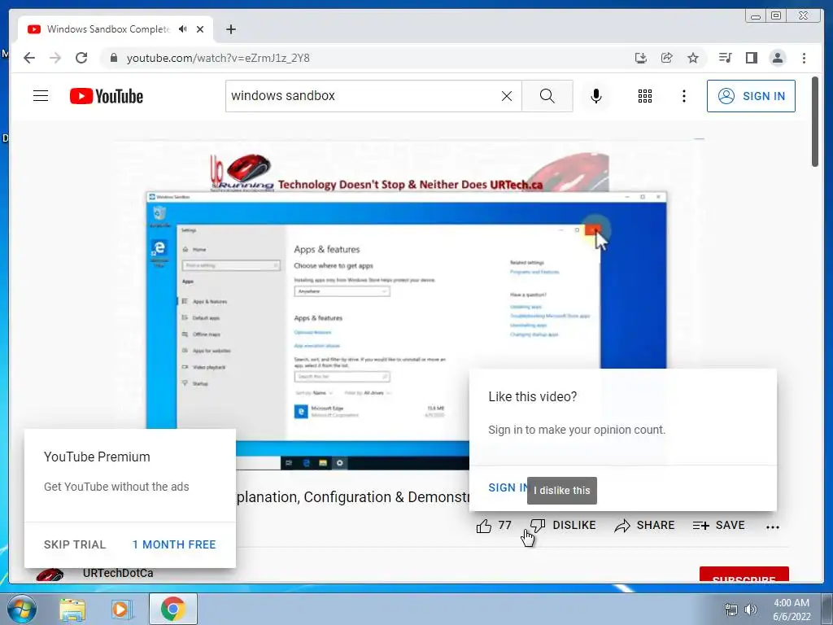Screen dimensions: 833x625
Task: Toggle Chrome side panel
Action: tap(751, 58)
